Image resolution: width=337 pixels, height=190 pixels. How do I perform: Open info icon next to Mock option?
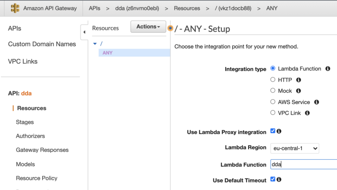click(x=299, y=91)
